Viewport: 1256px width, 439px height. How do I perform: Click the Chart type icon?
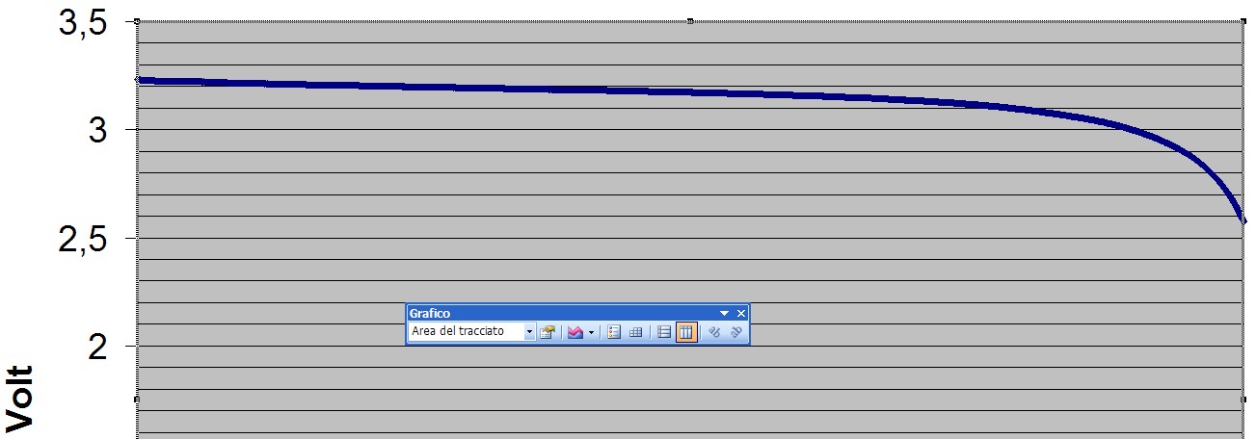coord(575,332)
